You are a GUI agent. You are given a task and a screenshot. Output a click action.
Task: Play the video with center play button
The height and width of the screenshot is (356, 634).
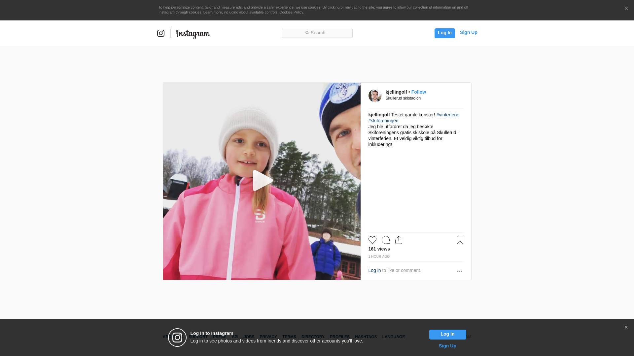pyautogui.click(x=262, y=181)
